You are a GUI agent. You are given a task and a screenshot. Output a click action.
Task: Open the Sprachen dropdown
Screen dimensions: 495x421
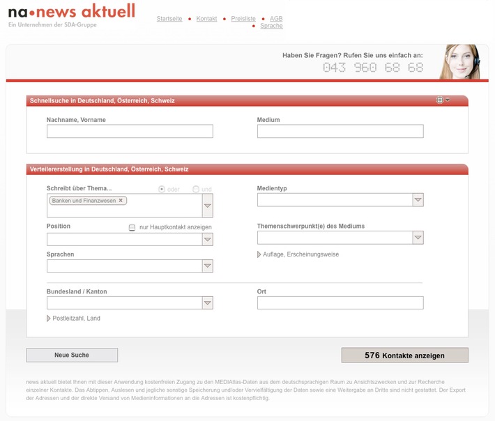coord(207,266)
